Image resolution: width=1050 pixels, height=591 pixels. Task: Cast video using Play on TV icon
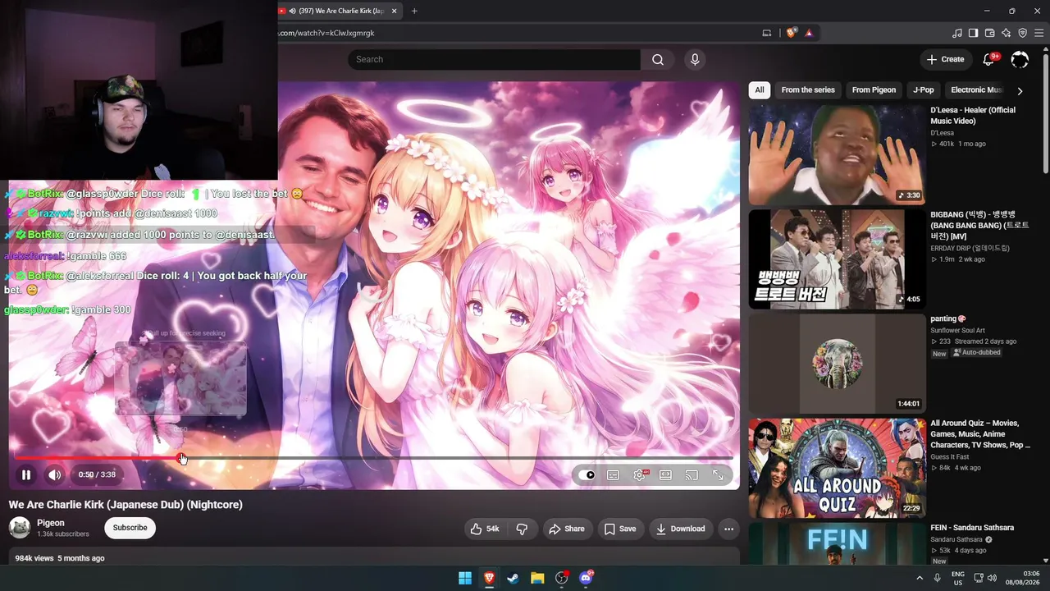(x=692, y=474)
